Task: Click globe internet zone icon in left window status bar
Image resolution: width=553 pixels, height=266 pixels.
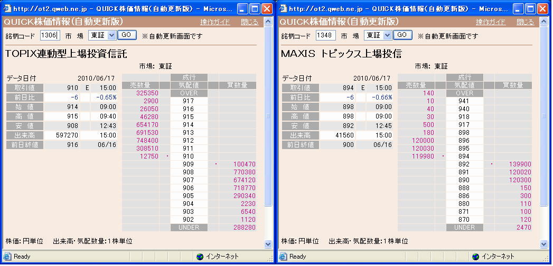Action: coord(200,257)
